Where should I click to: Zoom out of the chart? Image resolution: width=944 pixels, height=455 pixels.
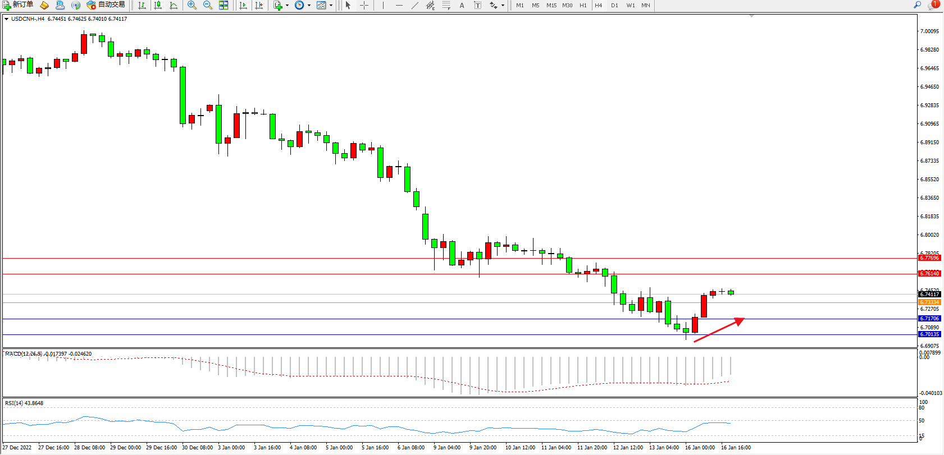coord(208,5)
